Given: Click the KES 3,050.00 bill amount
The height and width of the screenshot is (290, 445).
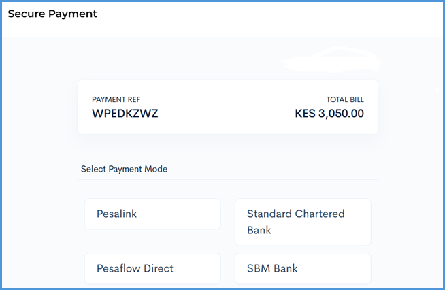Looking at the screenshot, I should click(329, 113).
